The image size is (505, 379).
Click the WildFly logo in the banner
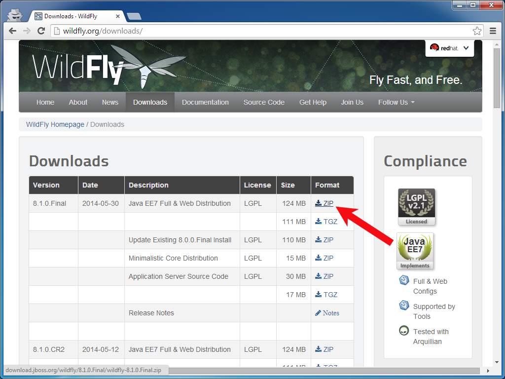(109, 67)
